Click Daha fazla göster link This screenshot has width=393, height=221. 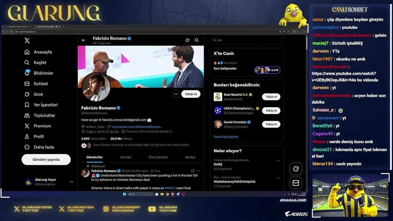[226, 137]
